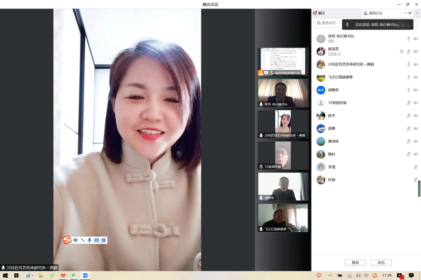Open the Sogou soft keyboard icon
The width and height of the screenshot is (421, 280).
coord(96,240)
